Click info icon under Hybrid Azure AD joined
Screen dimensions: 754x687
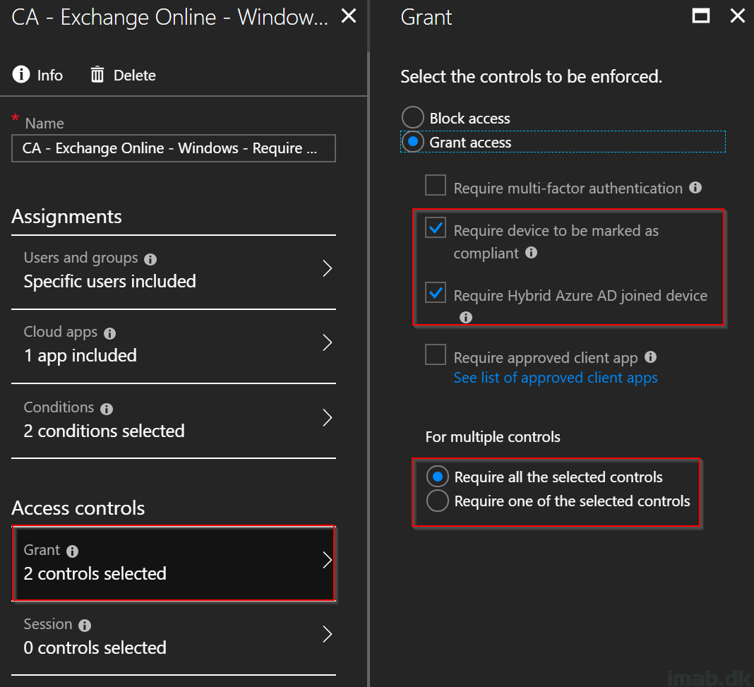(465, 317)
